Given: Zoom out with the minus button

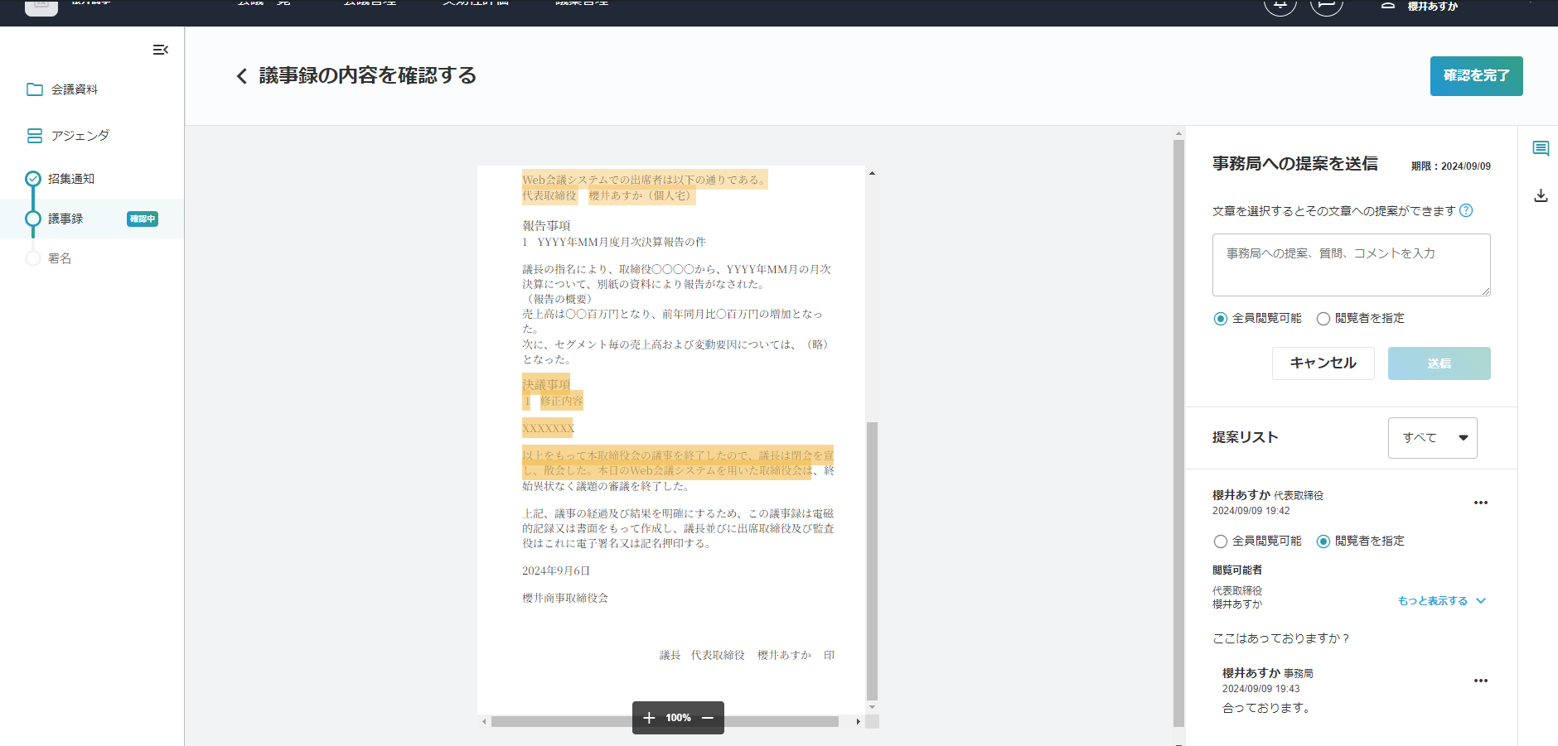Looking at the screenshot, I should [x=708, y=718].
